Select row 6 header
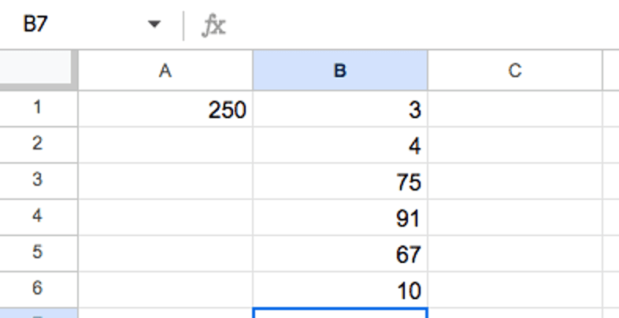Image resolution: width=619 pixels, height=318 pixels. pyautogui.click(x=39, y=290)
